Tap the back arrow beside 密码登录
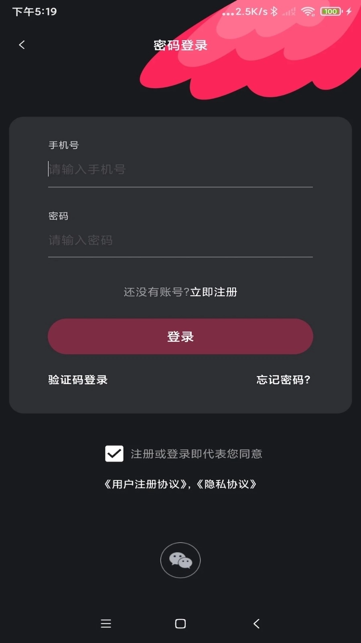361x643 pixels. pyautogui.click(x=22, y=45)
